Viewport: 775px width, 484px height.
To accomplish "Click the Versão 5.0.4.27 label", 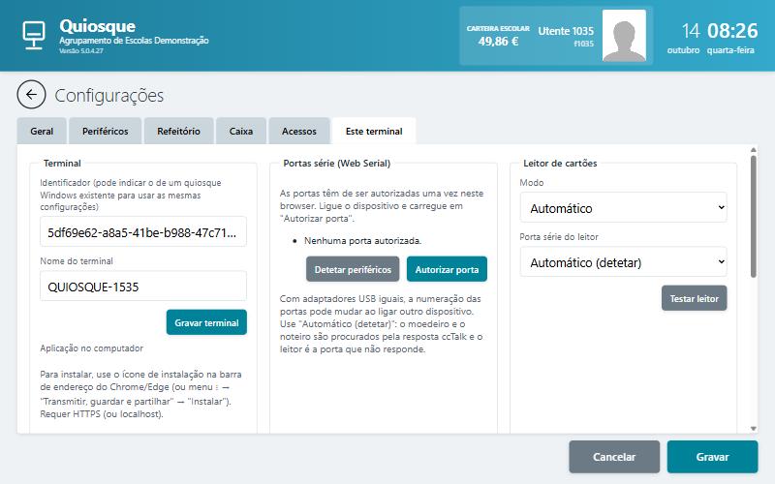I will [81, 51].
